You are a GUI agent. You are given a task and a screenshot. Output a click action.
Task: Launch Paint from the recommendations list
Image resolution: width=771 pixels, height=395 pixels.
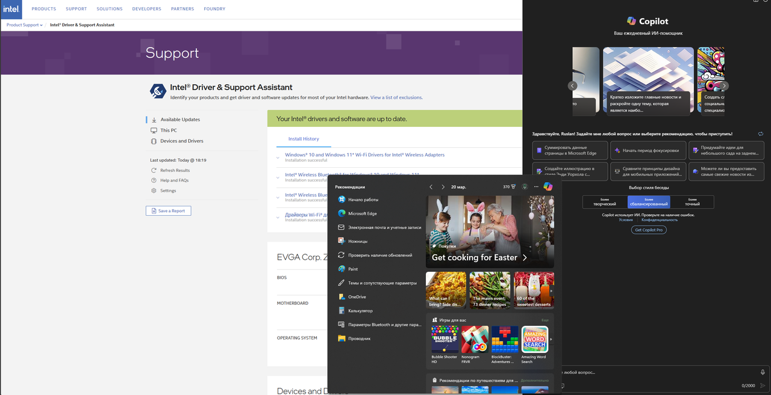tap(342, 269)
